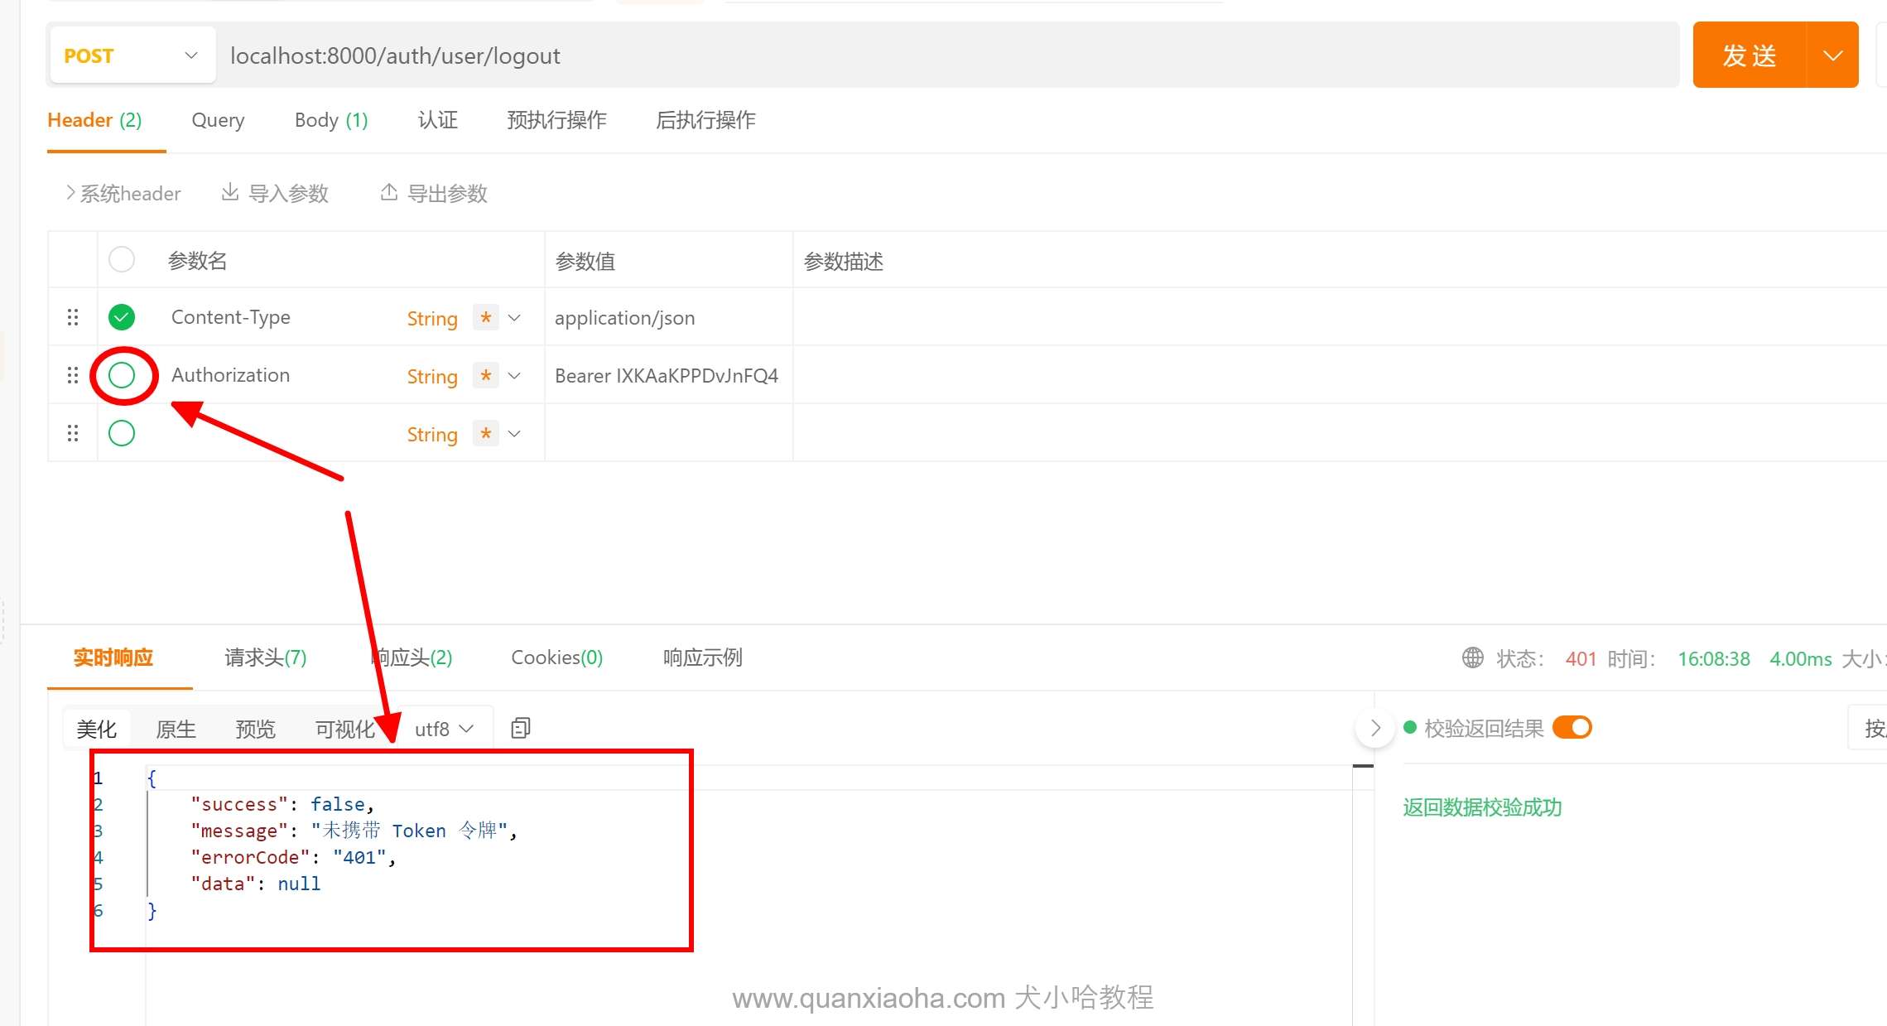
Task: Toggle the 校验返回结果 switch off
Action: pos(1572,728)
